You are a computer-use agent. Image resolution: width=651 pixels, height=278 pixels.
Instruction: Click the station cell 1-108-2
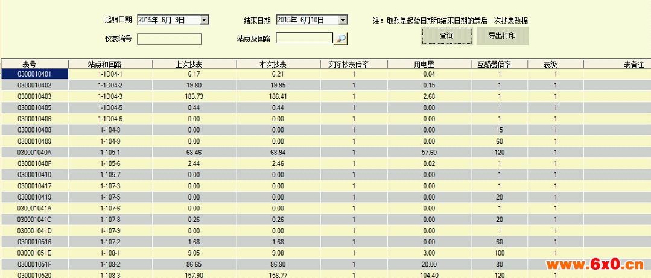click(x=110, y=264)
